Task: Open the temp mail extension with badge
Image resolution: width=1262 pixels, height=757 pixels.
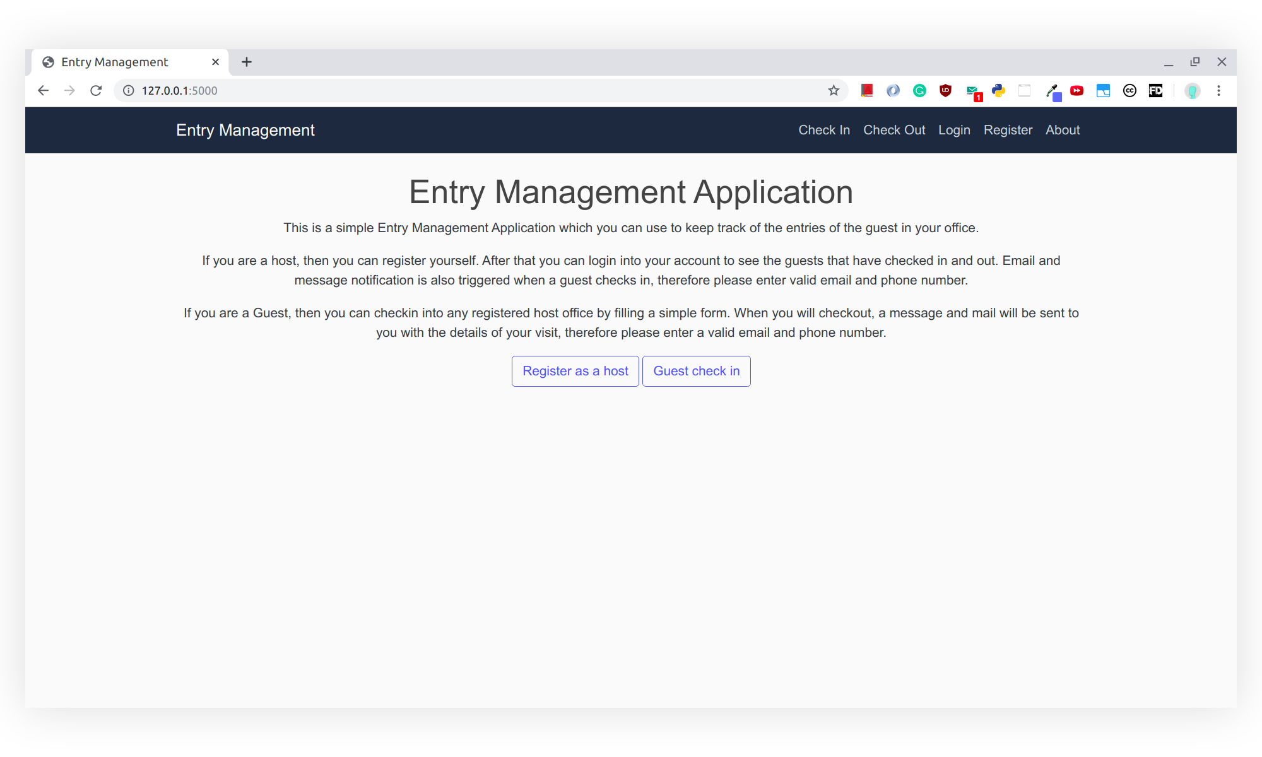Action: pos(974,93)
